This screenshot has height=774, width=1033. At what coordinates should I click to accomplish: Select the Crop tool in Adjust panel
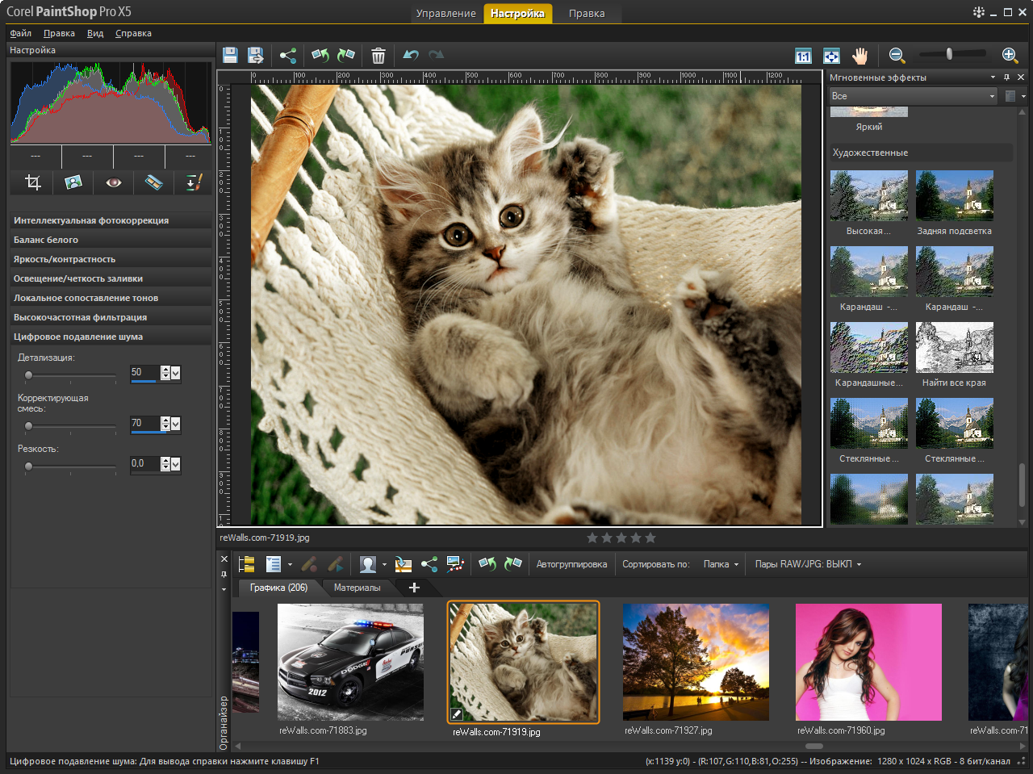[x=33, y=182]
